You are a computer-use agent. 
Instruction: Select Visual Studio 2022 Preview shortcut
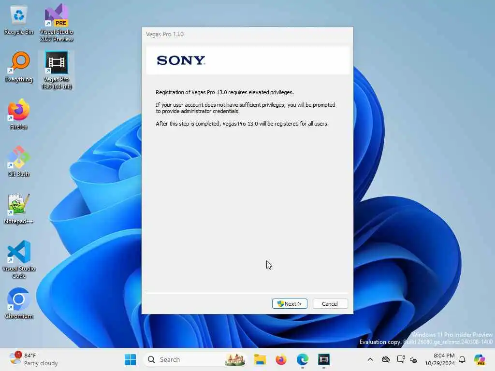click(x=57, y=23)
